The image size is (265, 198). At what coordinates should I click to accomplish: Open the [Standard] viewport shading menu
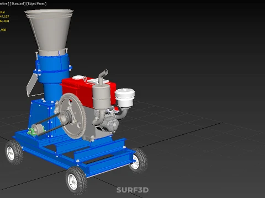[x=18, y=3]
